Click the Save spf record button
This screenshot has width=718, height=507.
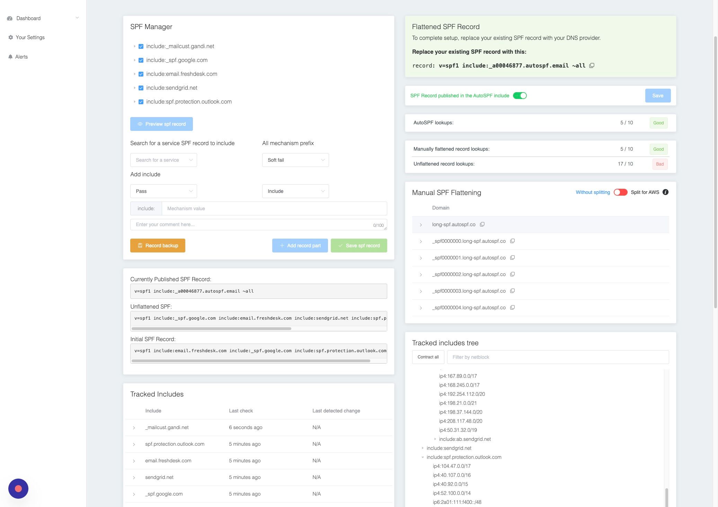359,245
